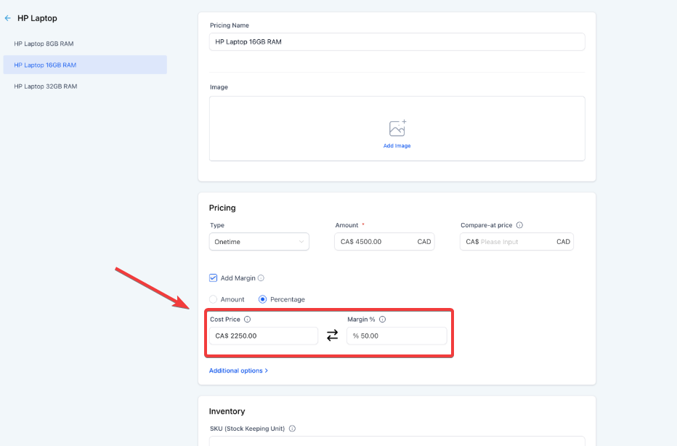The width and height of the screenshot is (677, 446).
Task: Uncheck the Add Margin checkbox
Action: tap(214, 278)
